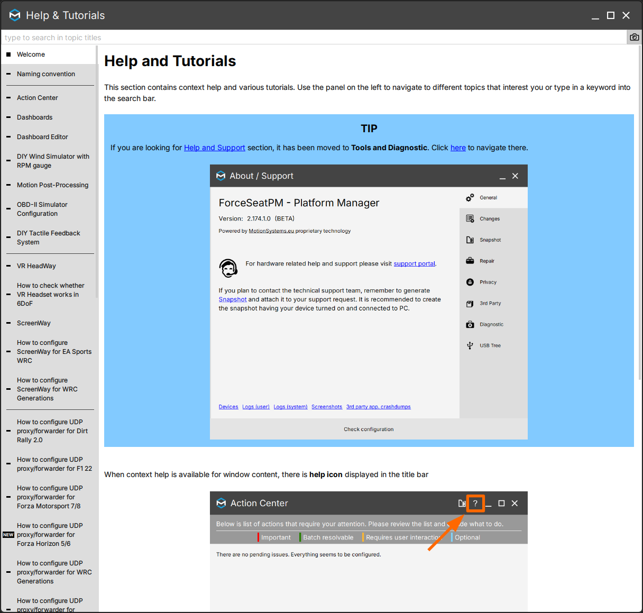This screenshot has width=643, height=613.
Task: Click the Action Center screenshot image
Action: 369,552
